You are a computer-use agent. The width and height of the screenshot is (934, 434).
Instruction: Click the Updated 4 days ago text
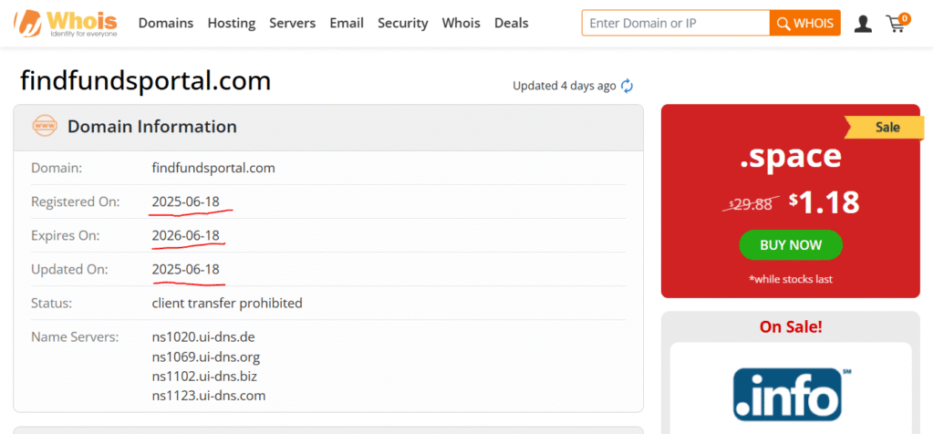[564, 86]
